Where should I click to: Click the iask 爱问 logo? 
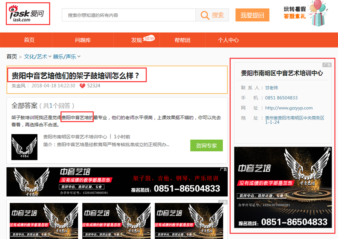pyautogui.click(x=27, y=14)
